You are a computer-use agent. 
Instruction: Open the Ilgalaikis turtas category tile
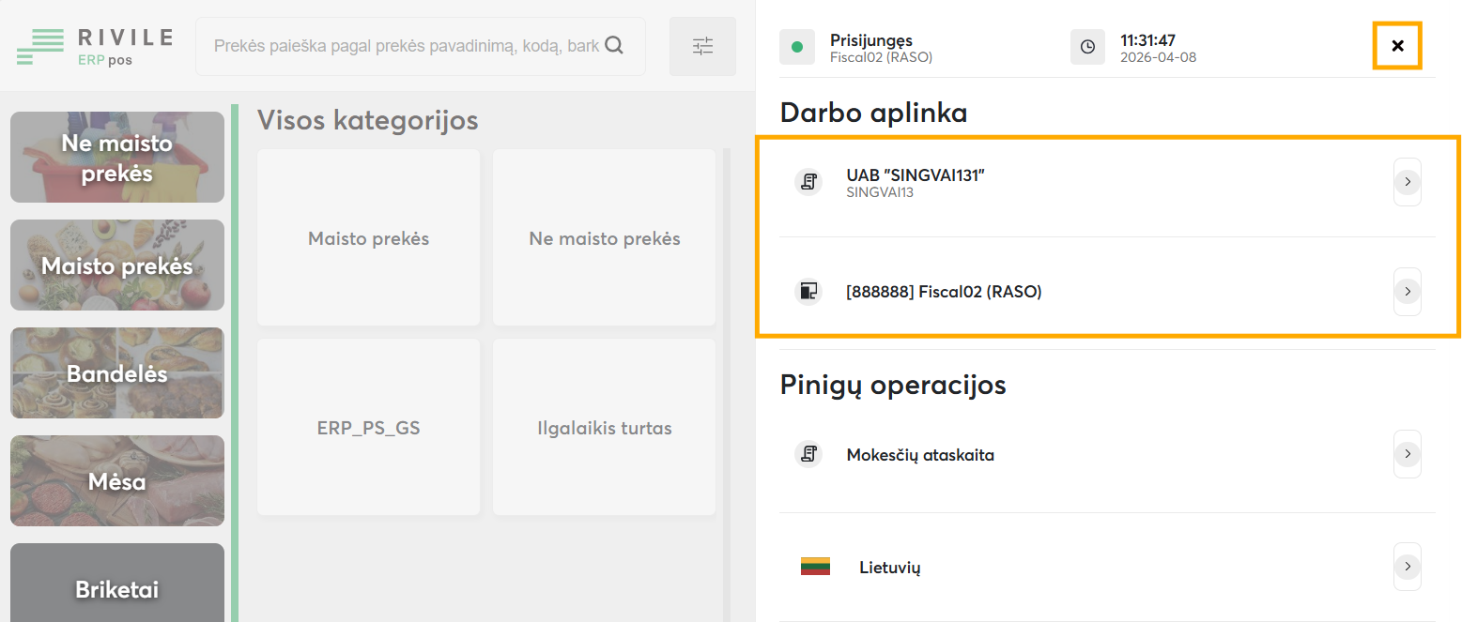click(604, 428)
